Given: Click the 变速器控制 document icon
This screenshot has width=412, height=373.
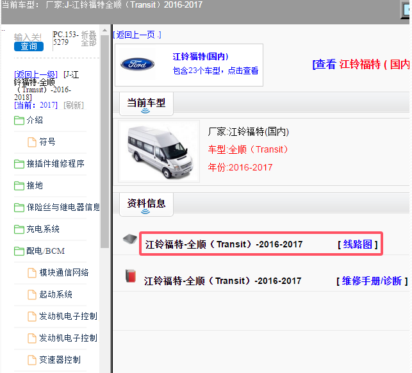Looking at the screenshot, I should pyautogui.click(x=32, y=360).
